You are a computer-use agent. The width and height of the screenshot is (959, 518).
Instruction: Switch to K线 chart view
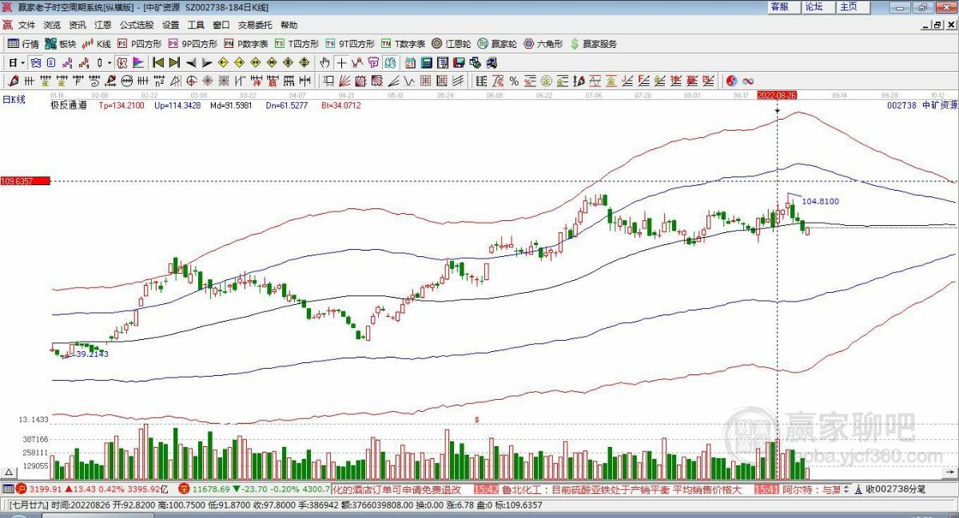[x=97, y=44]
